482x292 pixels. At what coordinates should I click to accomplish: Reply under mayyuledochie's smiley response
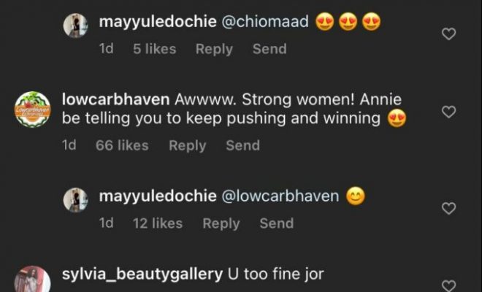click(221, 223)
